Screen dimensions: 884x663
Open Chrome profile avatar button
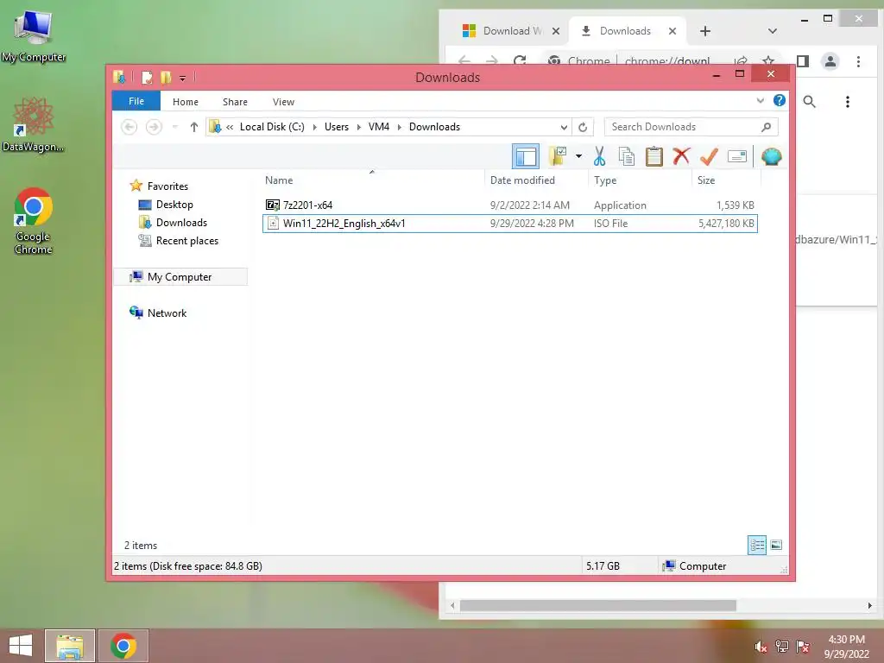(x=830, y=61)
